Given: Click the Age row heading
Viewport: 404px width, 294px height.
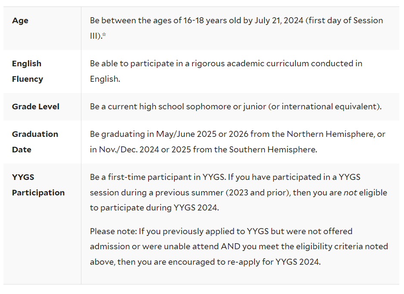Looking at the screenshot, I should (20, 20).
